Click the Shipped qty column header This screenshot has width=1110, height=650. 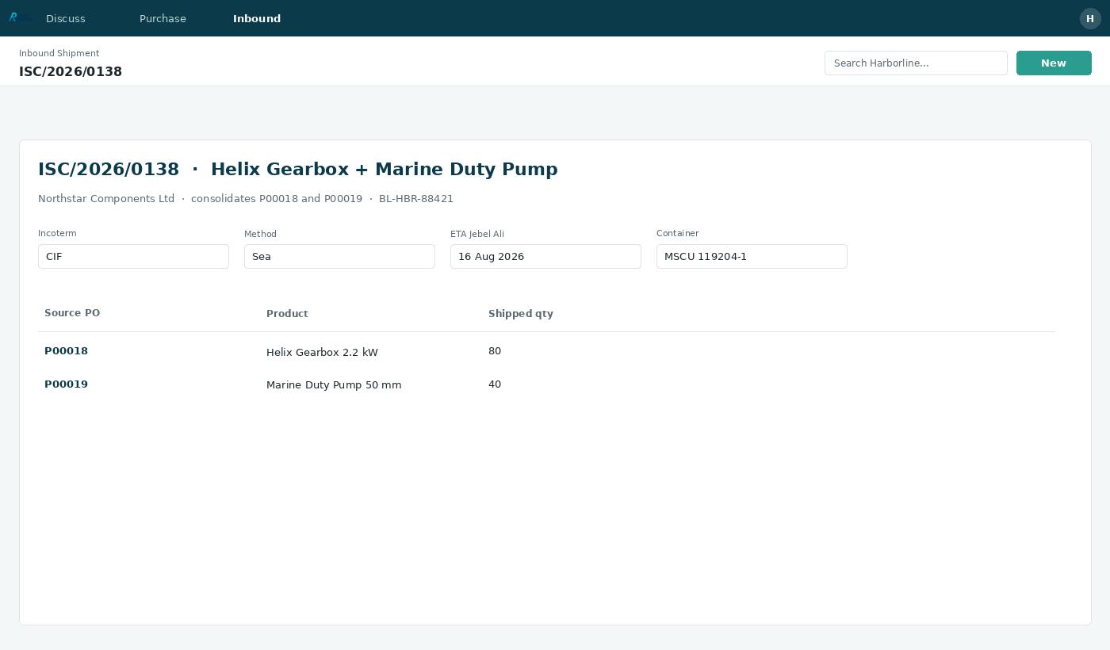(x=521, y=314)
